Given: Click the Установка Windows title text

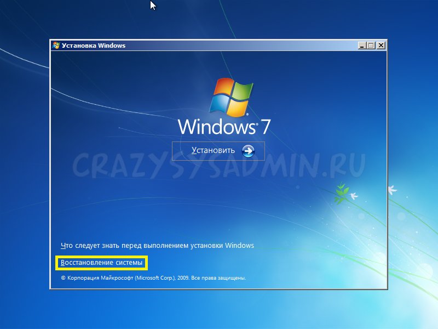Looking at the screenshot, I should coord(94,46).
